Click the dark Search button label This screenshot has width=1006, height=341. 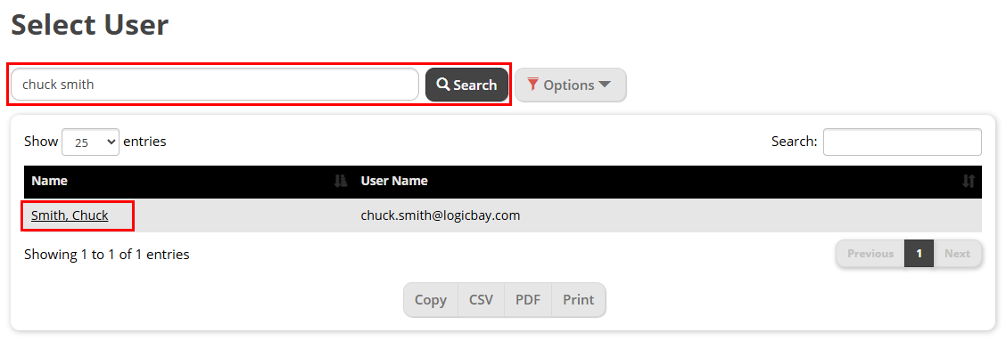475,85
